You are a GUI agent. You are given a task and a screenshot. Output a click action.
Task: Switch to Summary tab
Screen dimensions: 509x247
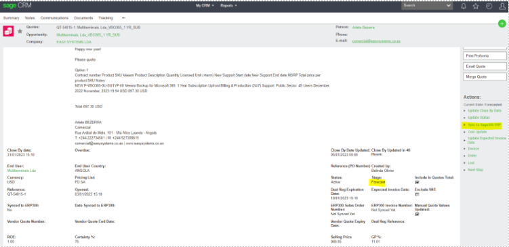pyautogui.click(x=12, y=18)
